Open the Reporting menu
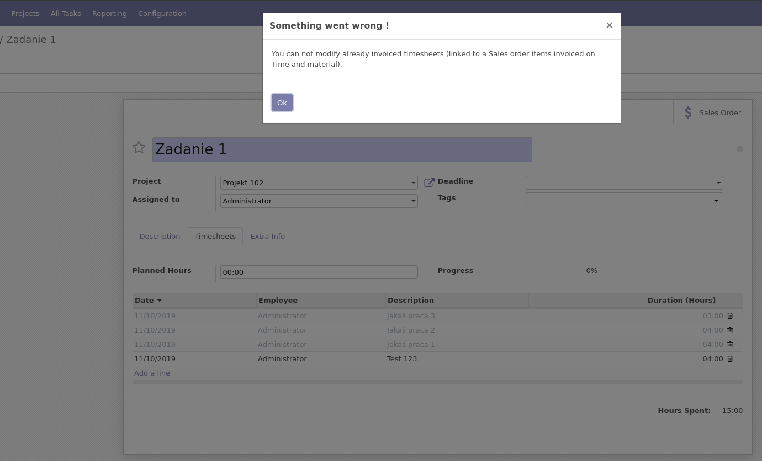 pos(109,13)
